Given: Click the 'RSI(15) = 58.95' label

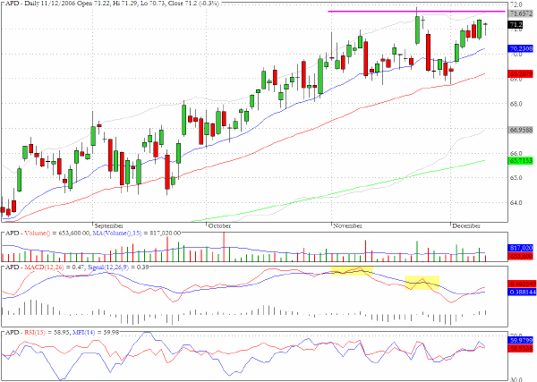Looking at the screenshot, I should 47,333.
